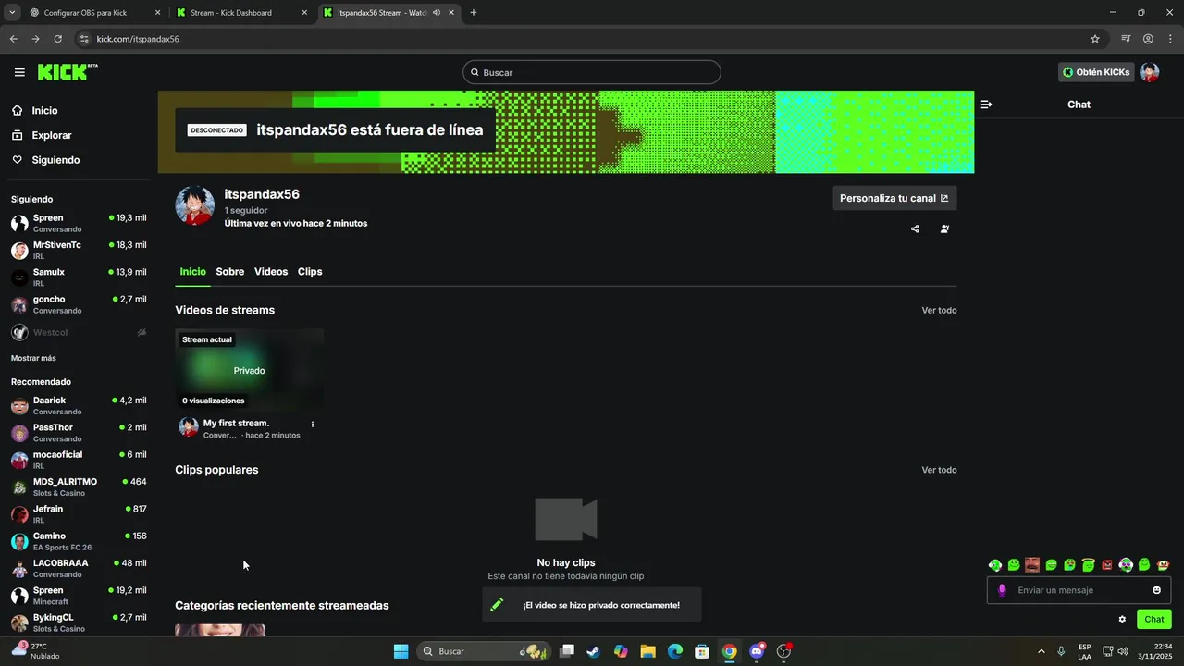Click the moderator user icon
The image size is (1184, 666).
pyautogui.click(x=944, y=228)
